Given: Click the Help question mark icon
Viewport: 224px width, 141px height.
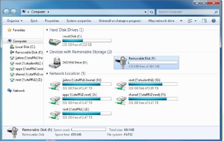Looking at the screenshot, I should pyautogui.click(x=213, y=21).
